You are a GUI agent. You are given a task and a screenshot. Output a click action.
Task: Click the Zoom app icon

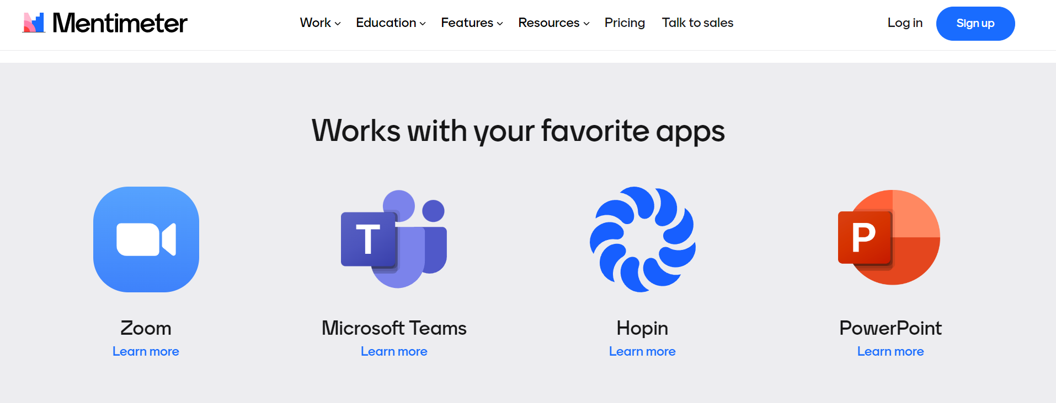tap(146, 239)
